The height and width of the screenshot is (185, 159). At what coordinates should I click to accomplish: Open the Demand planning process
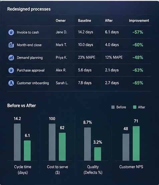pos(30,58)
